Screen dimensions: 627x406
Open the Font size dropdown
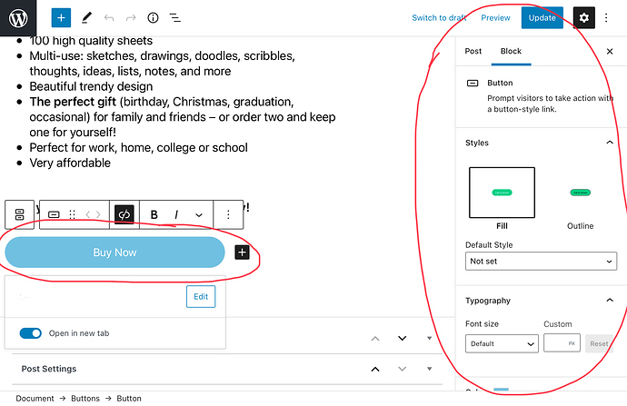pyautogui.click(x=502, y=344)
